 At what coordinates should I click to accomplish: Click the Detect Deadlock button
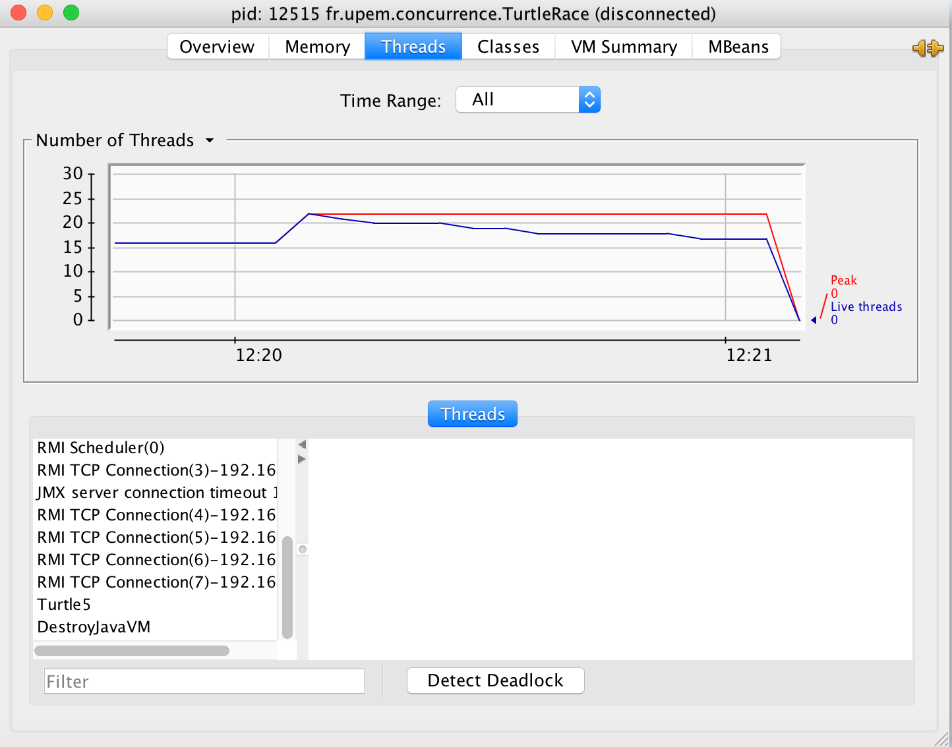pyautogui.click(x=496, y=680)
